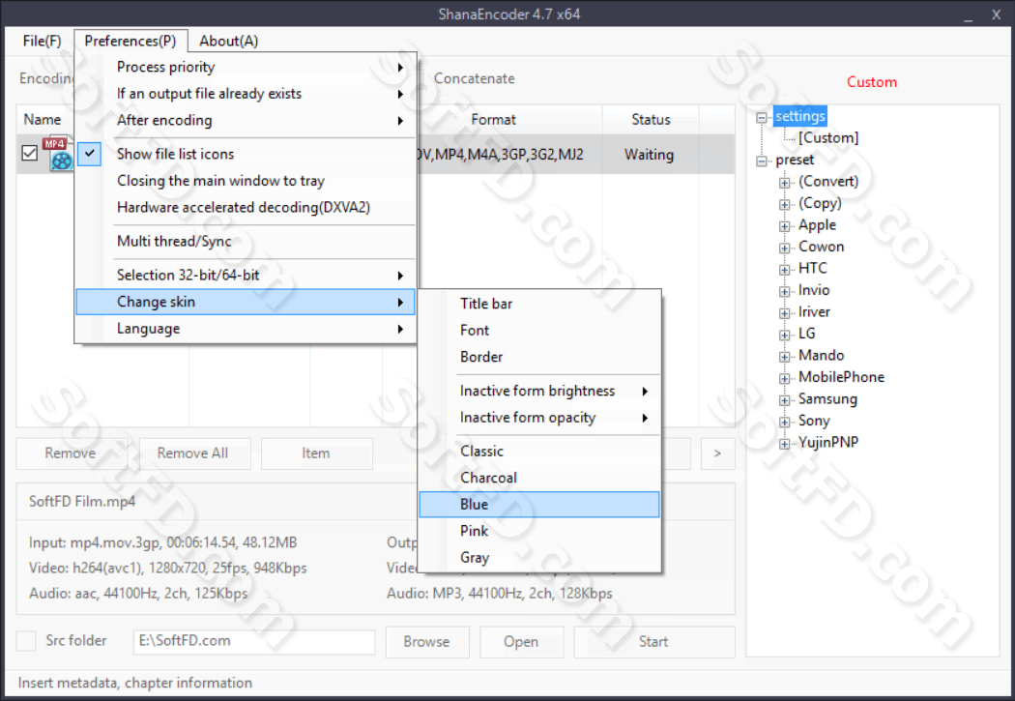
Task: Collapse the settings tree node
Action: pyautogui.click(x=762, y=117)
